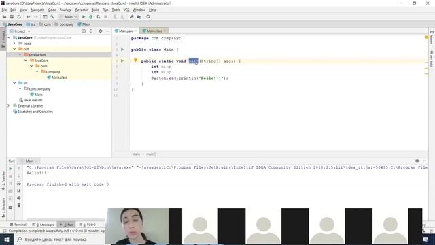Rerun Main via the green Run panel arrow

click(11, 169)
